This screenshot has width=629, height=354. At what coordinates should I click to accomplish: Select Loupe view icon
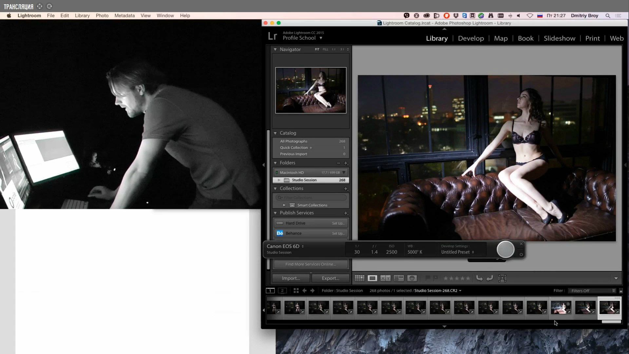[372, 278]
